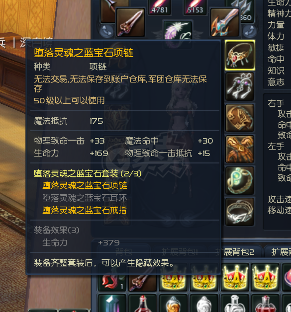This screenshot has width=291, height=312.
Task: Open the rightmost 扩展 inventory tab
Action: (x=279, y=252)
